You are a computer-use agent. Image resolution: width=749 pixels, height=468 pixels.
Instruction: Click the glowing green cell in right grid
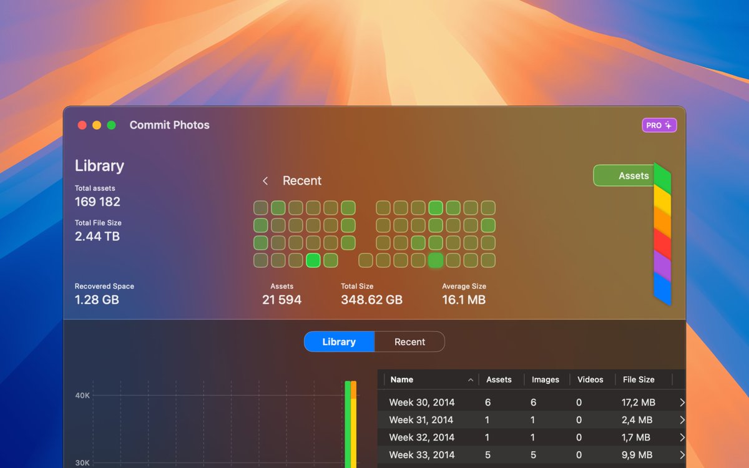coord(436,260)
